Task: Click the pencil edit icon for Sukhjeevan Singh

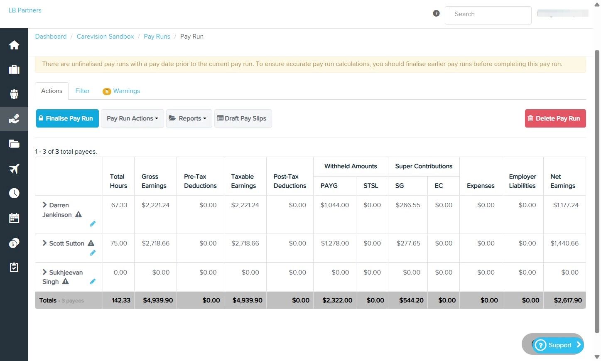Action: click(93, 282)
